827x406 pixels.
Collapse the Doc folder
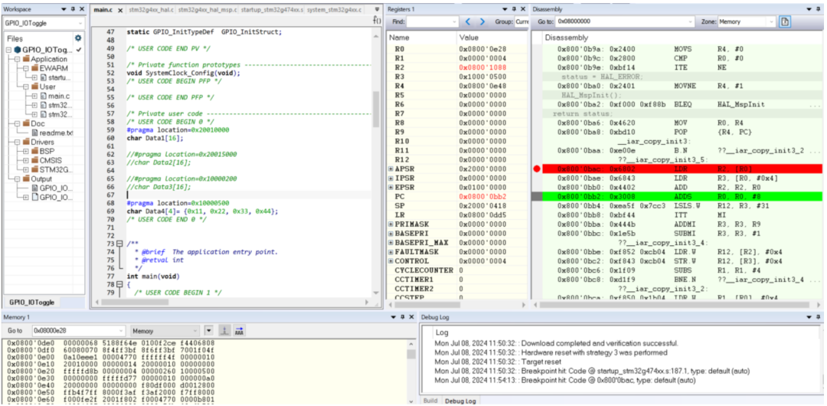coord(18,123)
